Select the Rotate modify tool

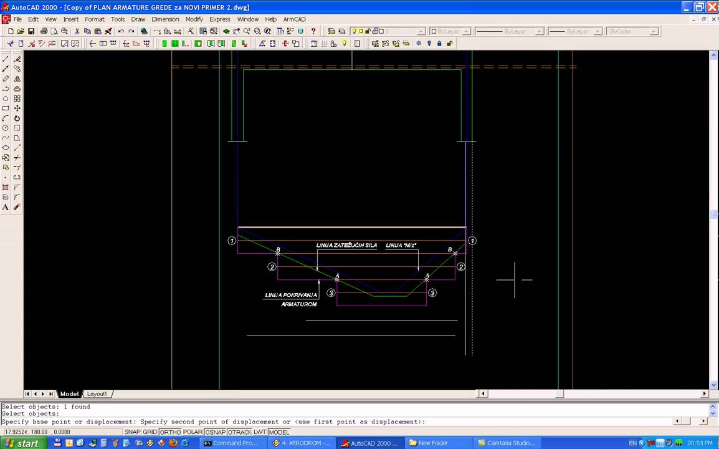[17, 118]
